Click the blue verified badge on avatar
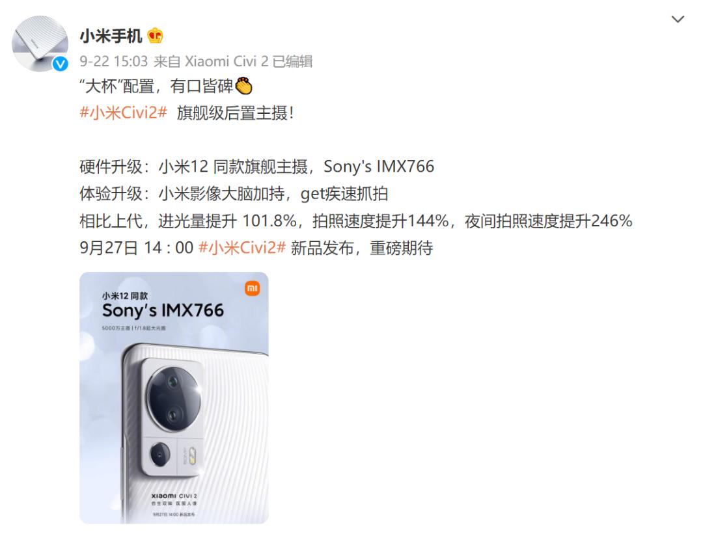 61,64
